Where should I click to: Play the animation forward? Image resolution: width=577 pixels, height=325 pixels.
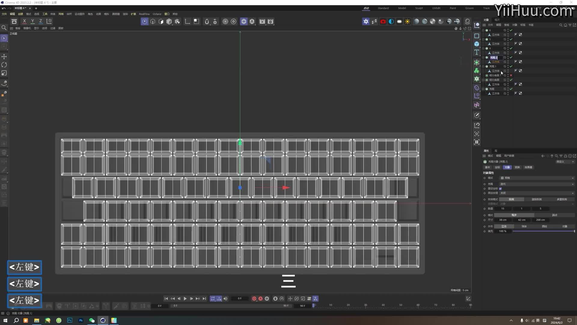coord(185,299)
